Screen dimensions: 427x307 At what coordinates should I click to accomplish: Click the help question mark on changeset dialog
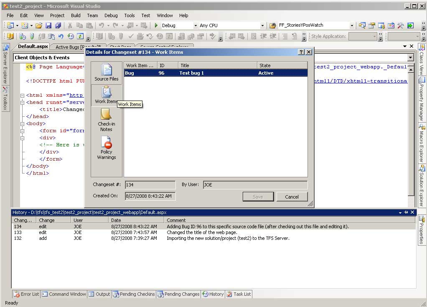click(x=301, y=52)
